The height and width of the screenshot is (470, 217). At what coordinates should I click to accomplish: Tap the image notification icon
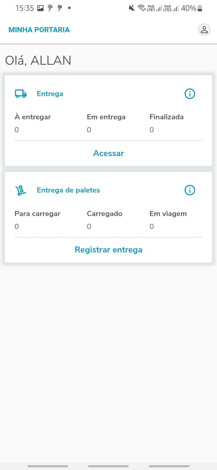pyautogui.click(x=40, y=8)
